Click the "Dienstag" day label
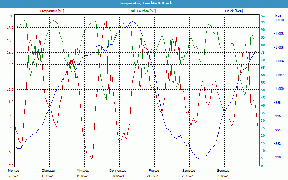Screen dimensions: 288x180 click(48, 171)
